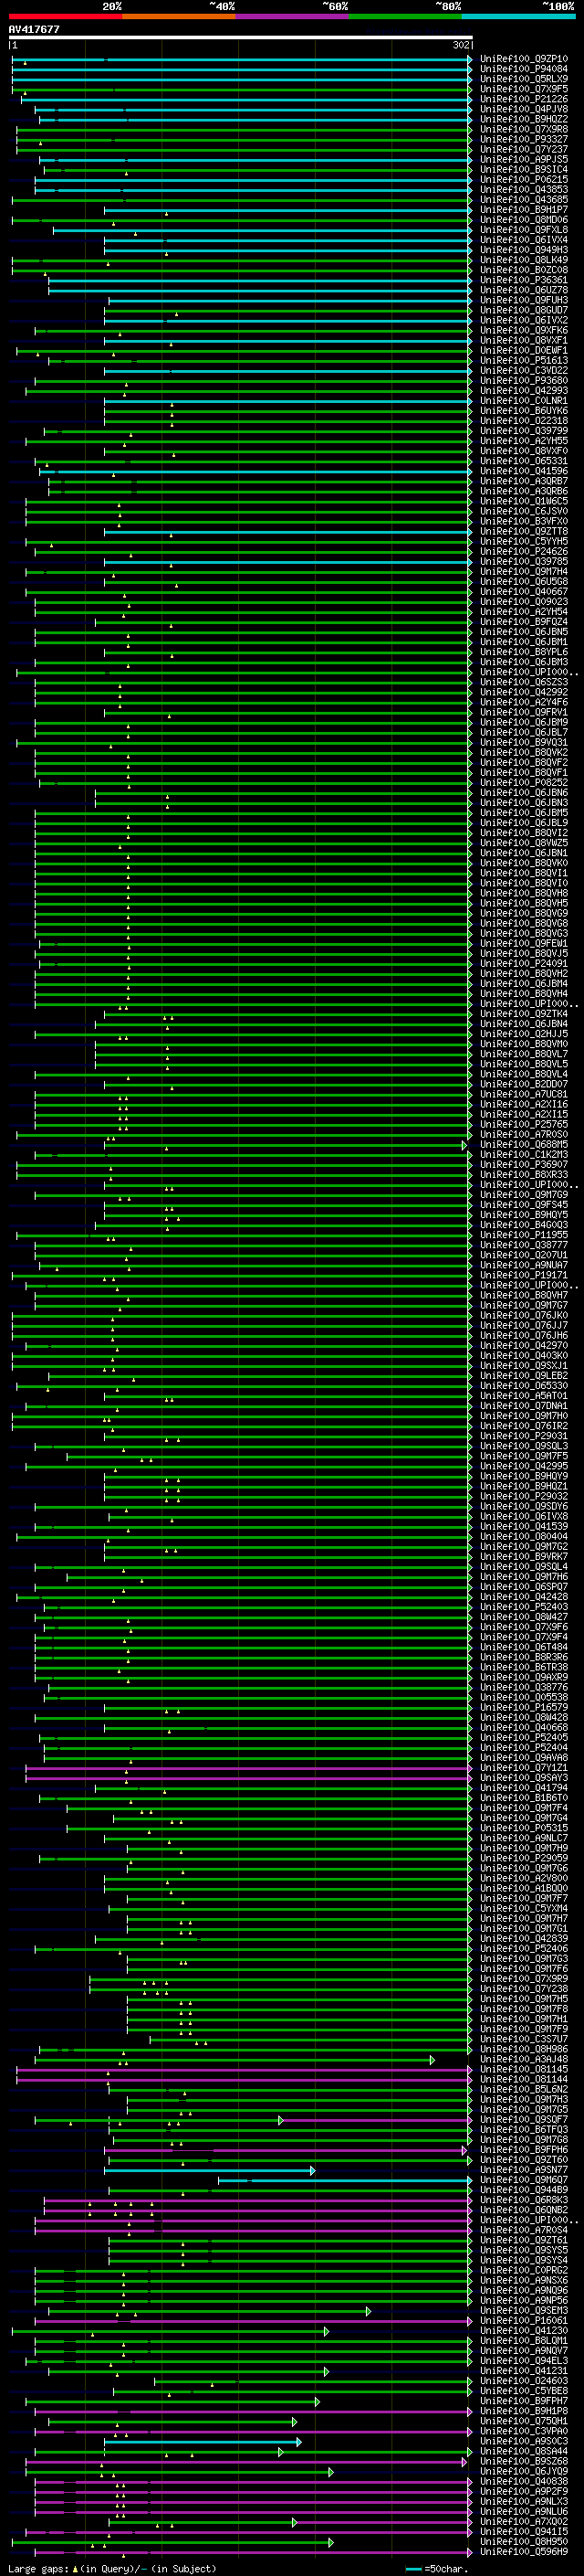Click the UniRef100_Q38777 label

[524, 1246]
